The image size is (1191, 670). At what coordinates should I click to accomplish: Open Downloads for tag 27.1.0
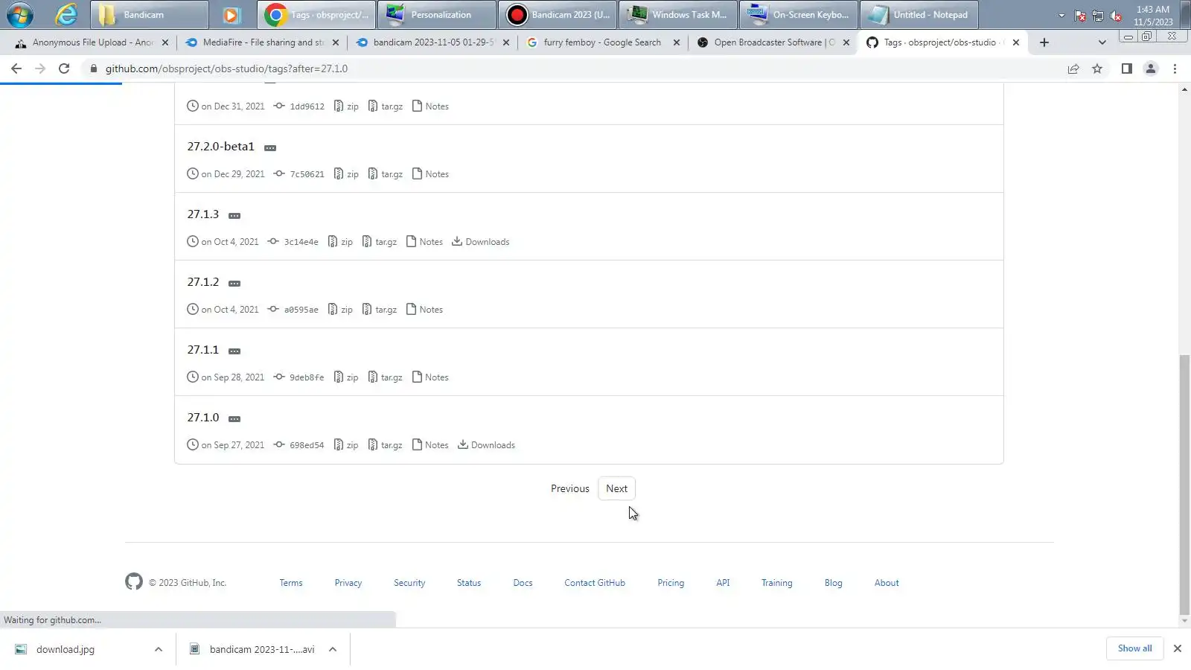(486, 445)
